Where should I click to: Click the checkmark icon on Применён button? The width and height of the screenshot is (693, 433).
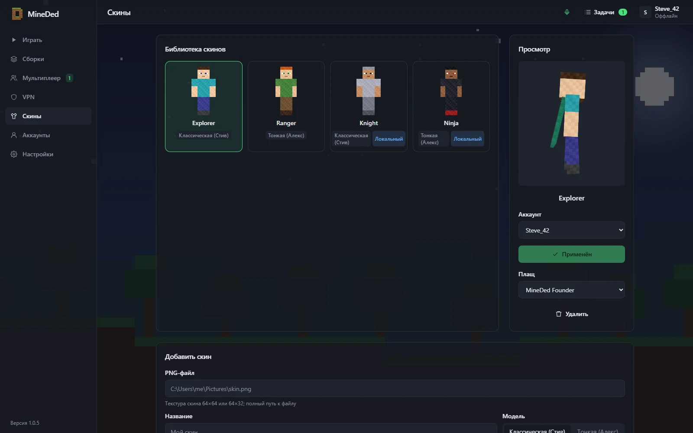click(555, 254)
